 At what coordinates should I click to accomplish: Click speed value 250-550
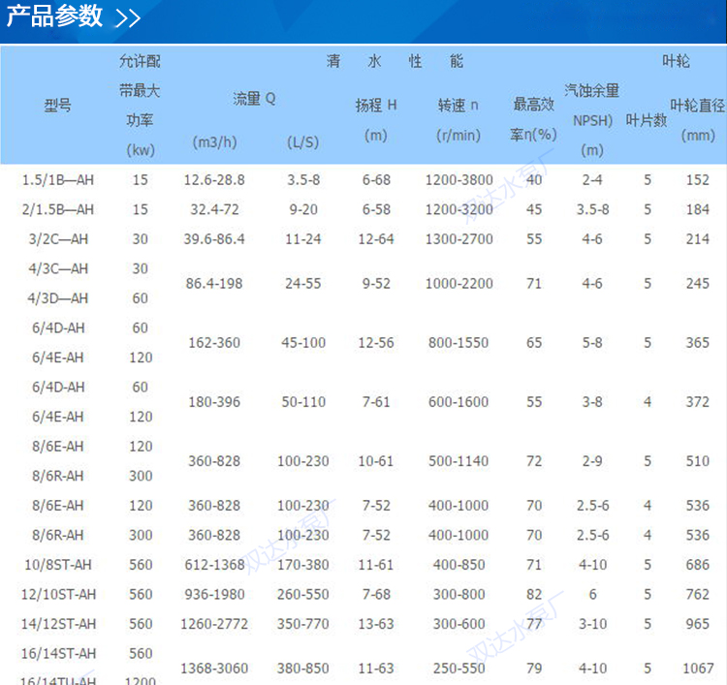click(x=459, y=669)
